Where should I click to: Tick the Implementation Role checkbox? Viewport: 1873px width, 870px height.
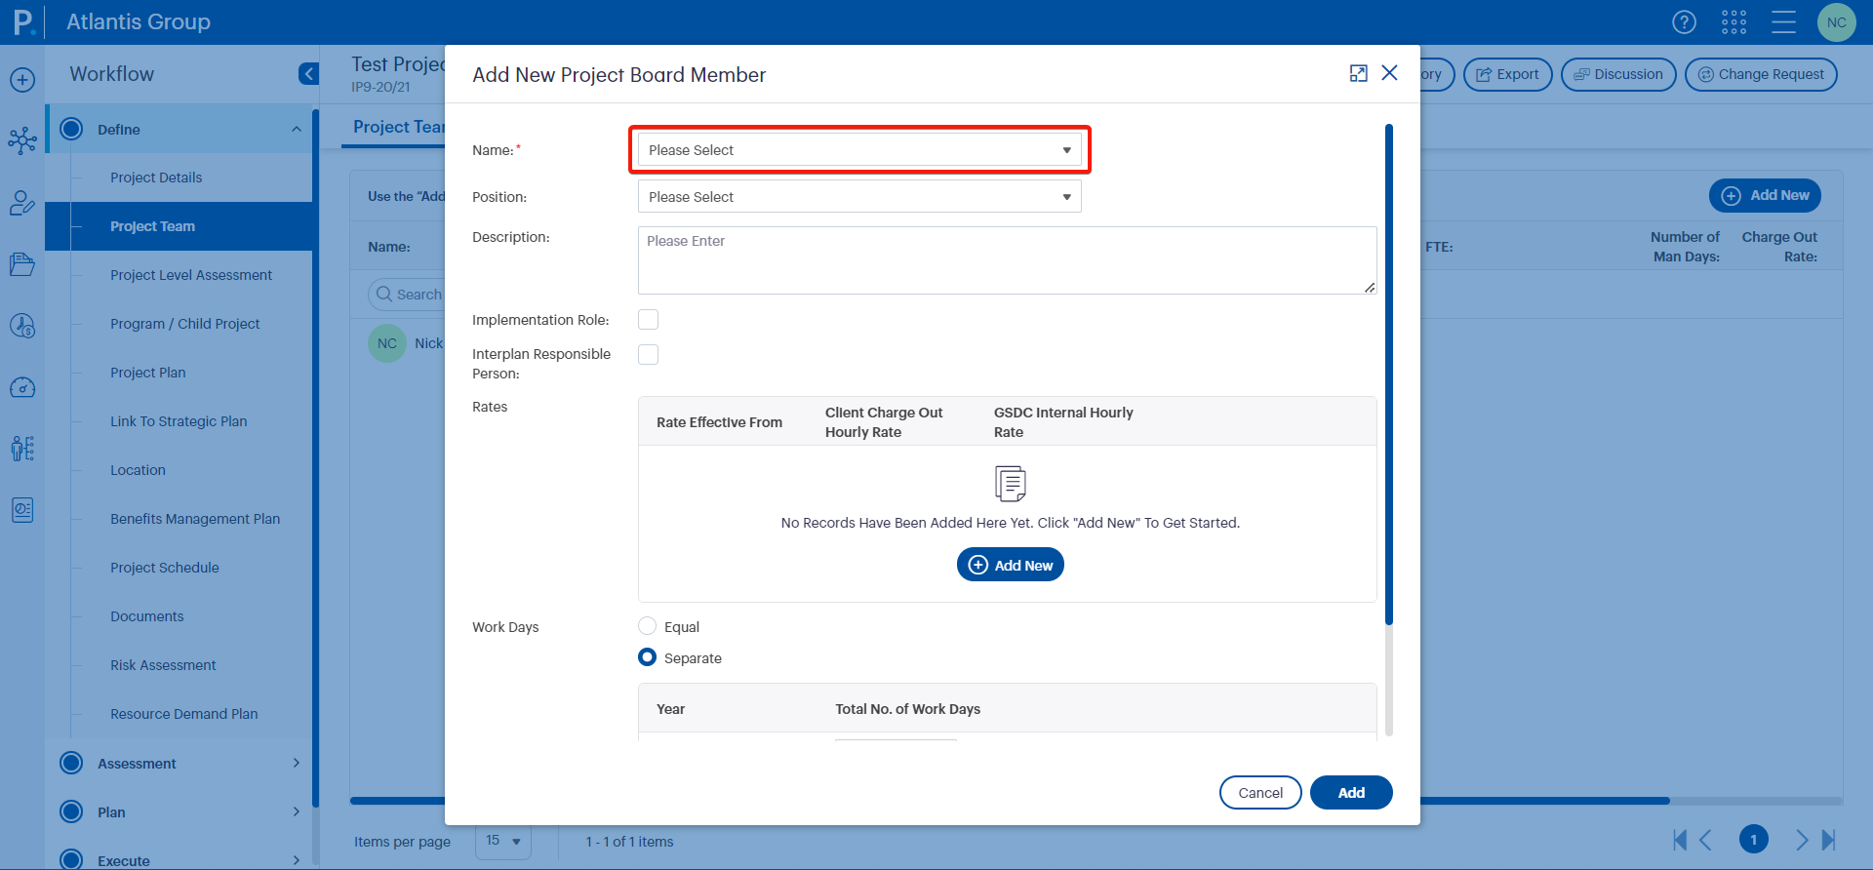(x=648, y=320)
